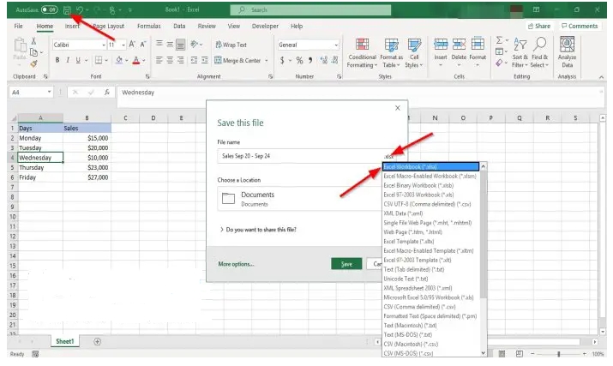Open the font size dropdown
This screenshot has height=366, width=613.
pos(123,45)
